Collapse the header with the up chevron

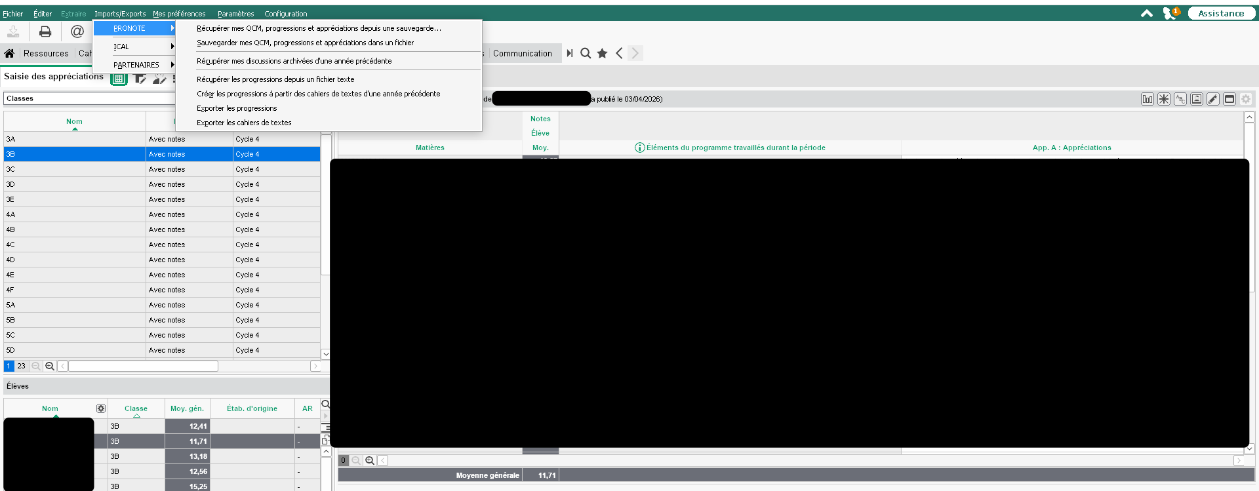coord(1146,13)
